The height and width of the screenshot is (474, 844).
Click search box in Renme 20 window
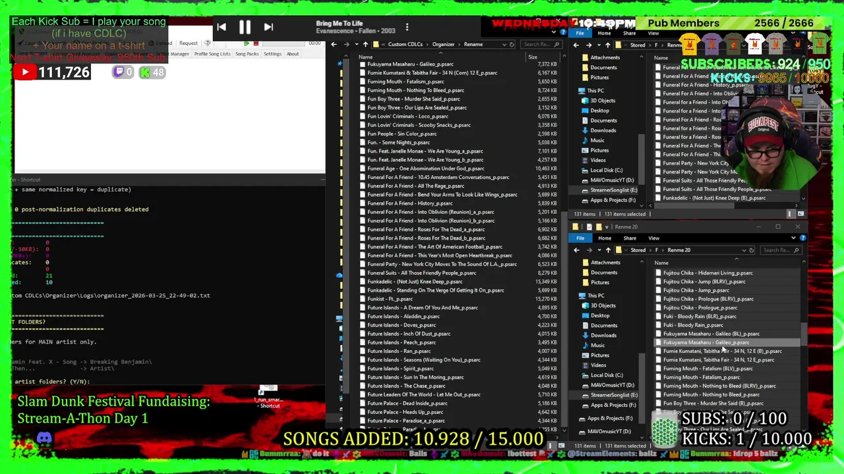tap(781, 250)
